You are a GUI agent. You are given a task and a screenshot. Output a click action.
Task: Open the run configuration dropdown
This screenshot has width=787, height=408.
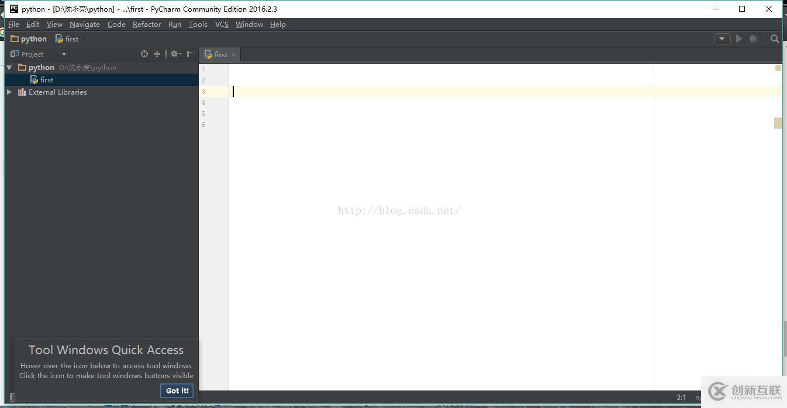(x=722, y=39)
